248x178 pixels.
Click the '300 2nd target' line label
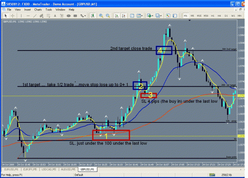tap(229, 49)
